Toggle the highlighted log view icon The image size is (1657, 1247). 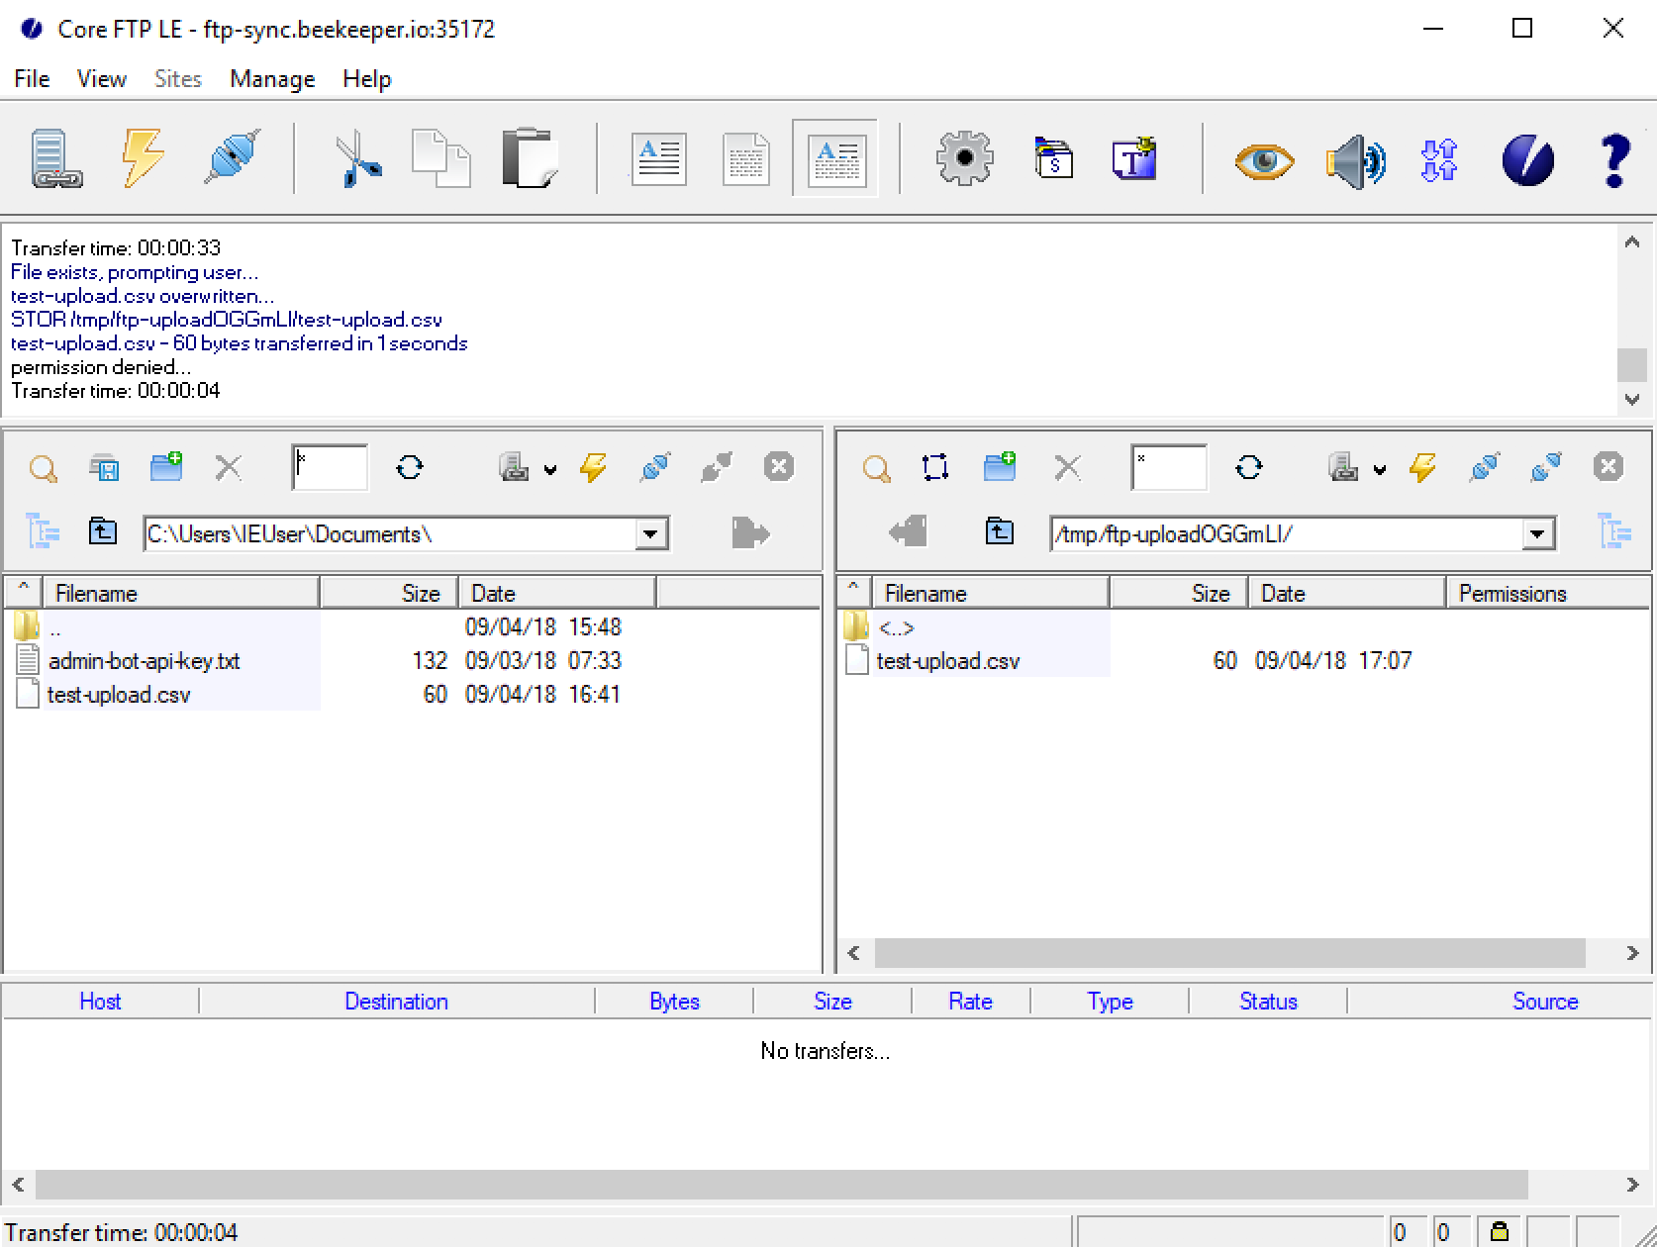tap(835, 159)
